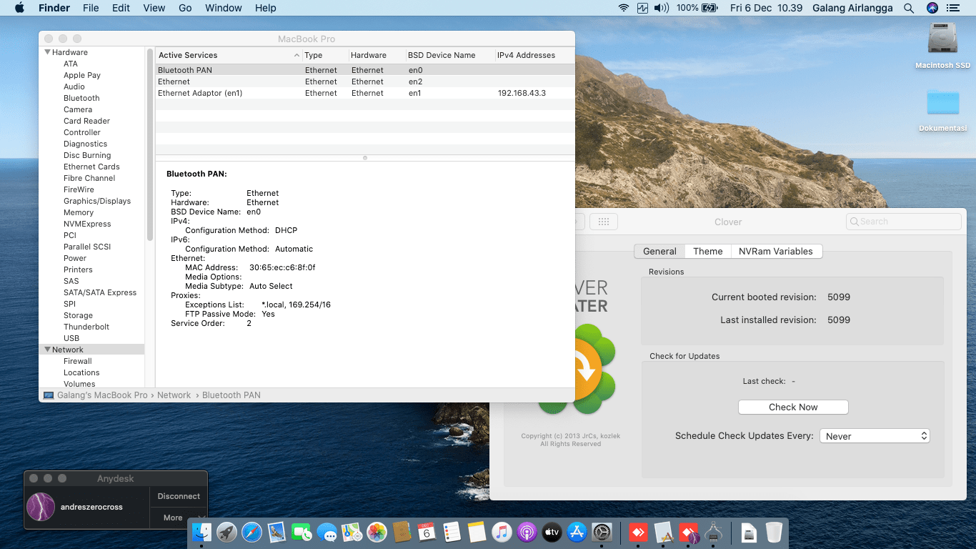
Task: Select Firewall under Network
Action: [78, 361]
